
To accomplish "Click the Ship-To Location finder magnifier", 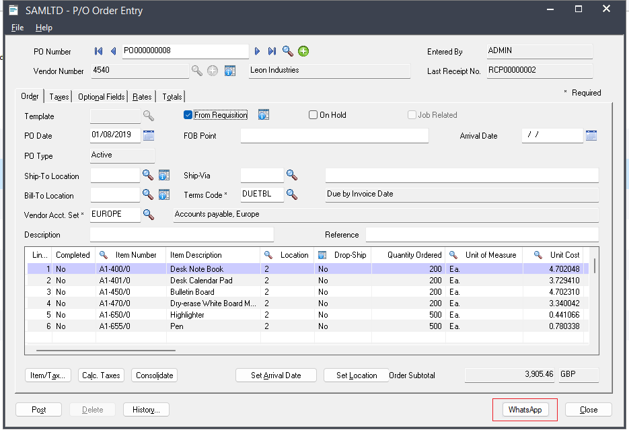I will pos(148,176).
